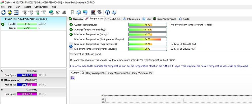This screenshot has height=104, width=252.
Task: Click the networked computers toolbar icon
Action: pos(85,12)
